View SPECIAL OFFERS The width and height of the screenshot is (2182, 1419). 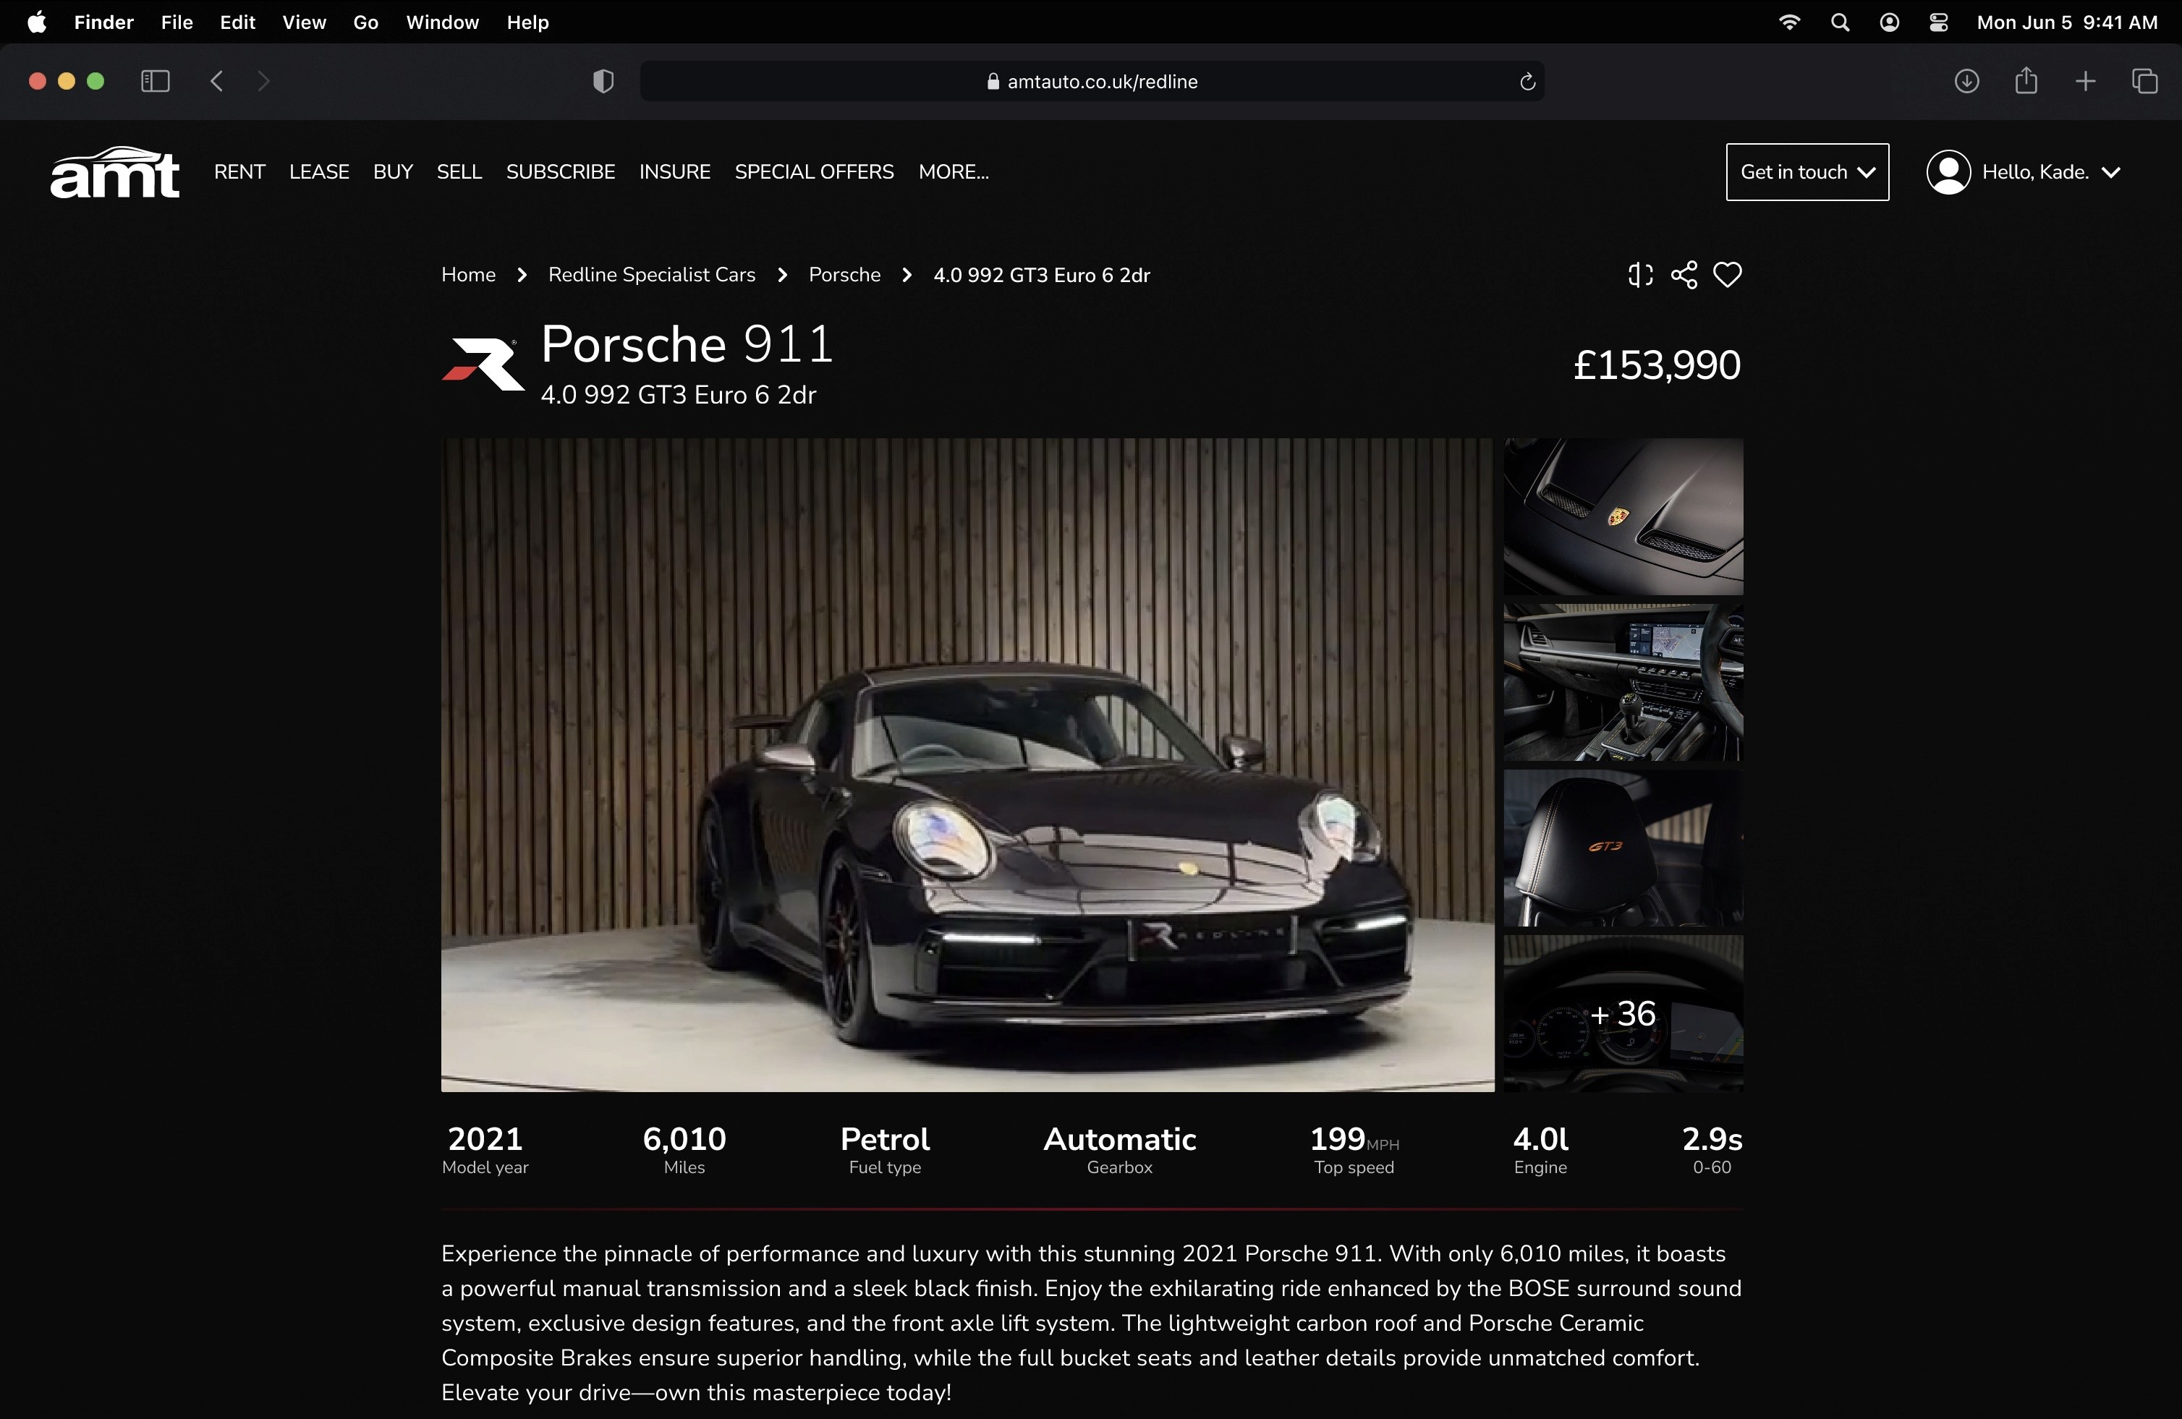(814, 172)
